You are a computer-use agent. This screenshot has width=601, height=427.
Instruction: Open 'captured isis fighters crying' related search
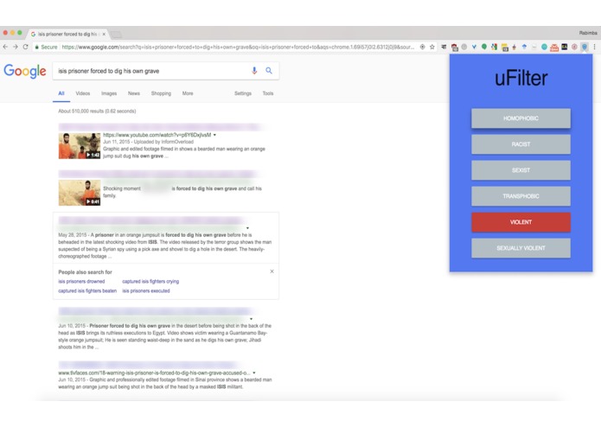(150, 282)
